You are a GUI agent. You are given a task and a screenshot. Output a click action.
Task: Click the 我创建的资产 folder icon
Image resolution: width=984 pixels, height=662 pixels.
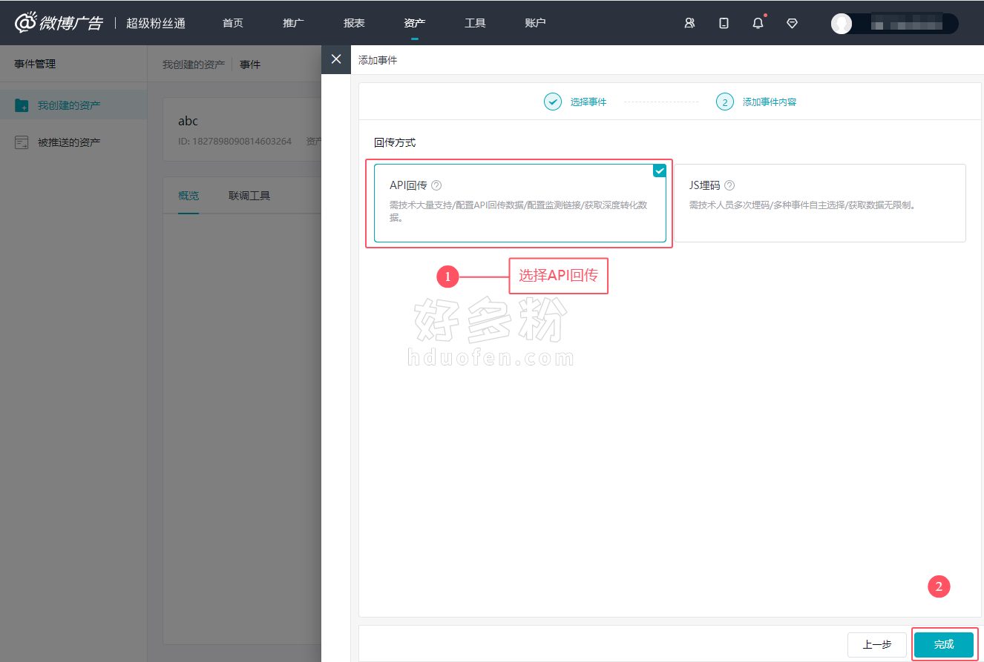pyautogui.click(x=22, y=105)
